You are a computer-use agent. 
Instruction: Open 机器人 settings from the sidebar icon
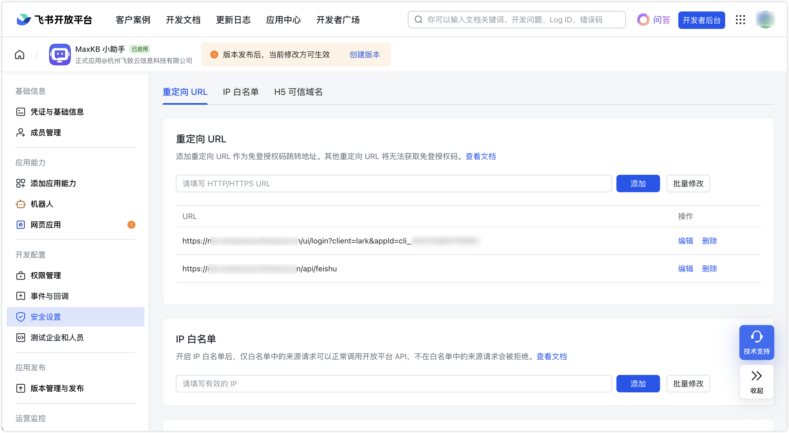[20, 204]
